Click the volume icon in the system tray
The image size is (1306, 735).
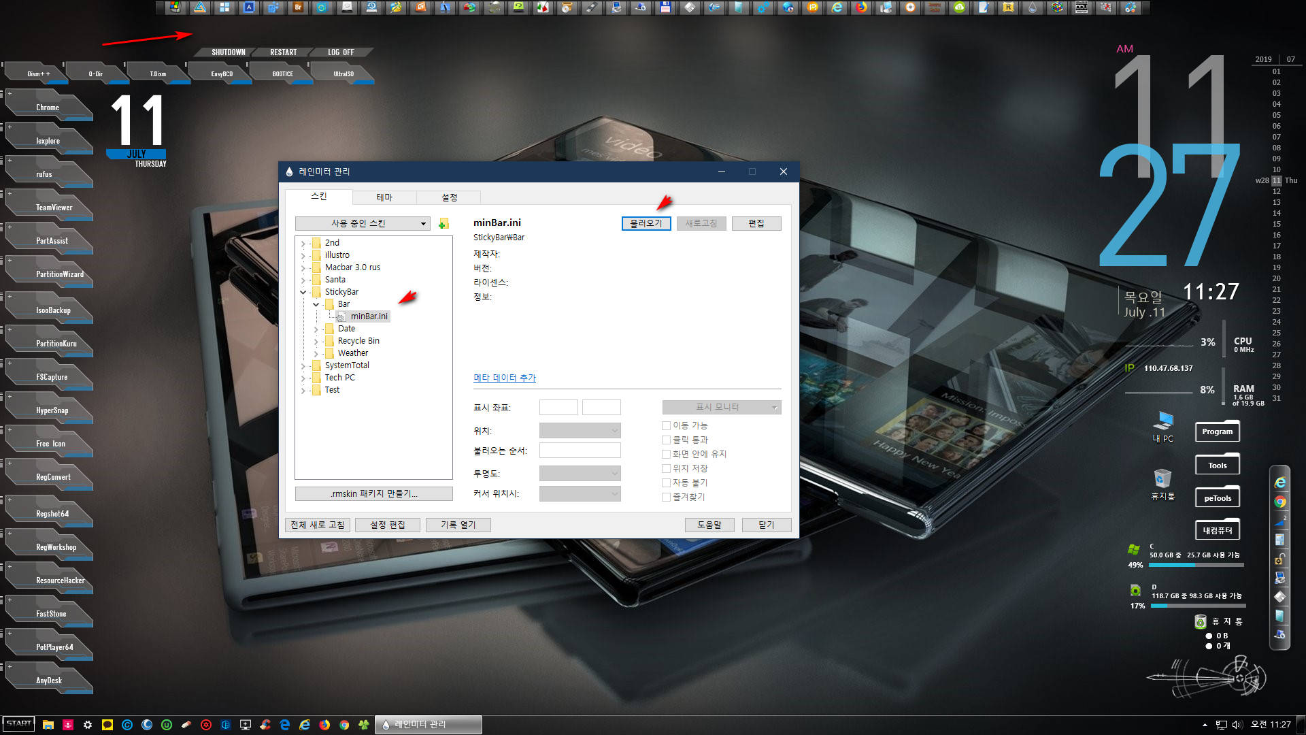[x=1237, y=725]
